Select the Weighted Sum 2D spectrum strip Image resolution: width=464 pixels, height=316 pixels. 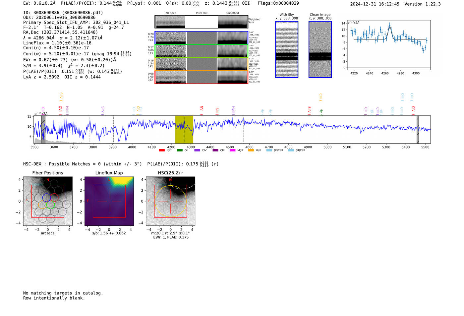(x=201, y=22)
